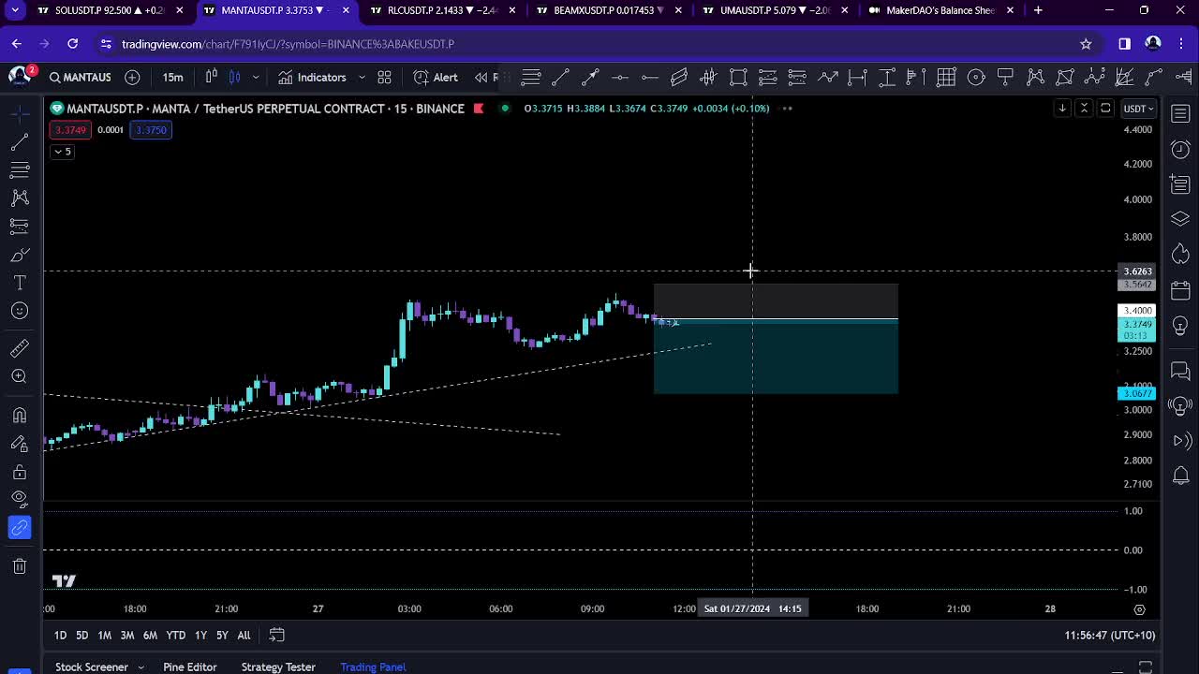
Task: Select the crosshair cursor tool
Action: (x=20, y=113)
